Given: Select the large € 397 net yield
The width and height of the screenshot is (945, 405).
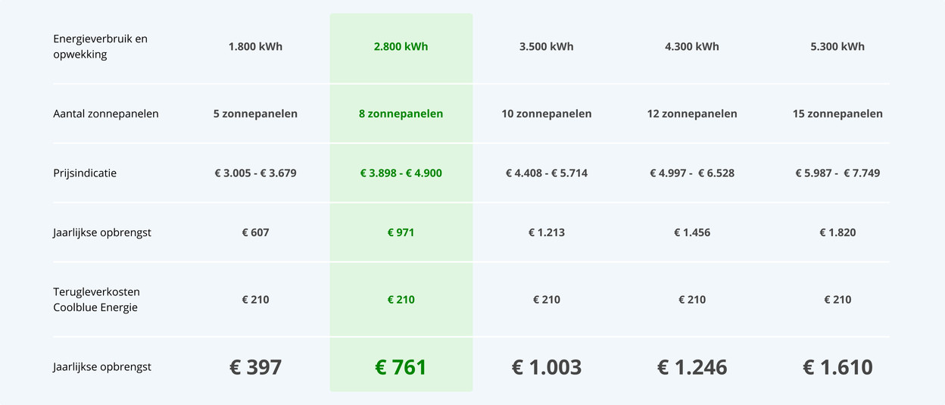Looking at the screenshot, I should (x=255, y=367).
